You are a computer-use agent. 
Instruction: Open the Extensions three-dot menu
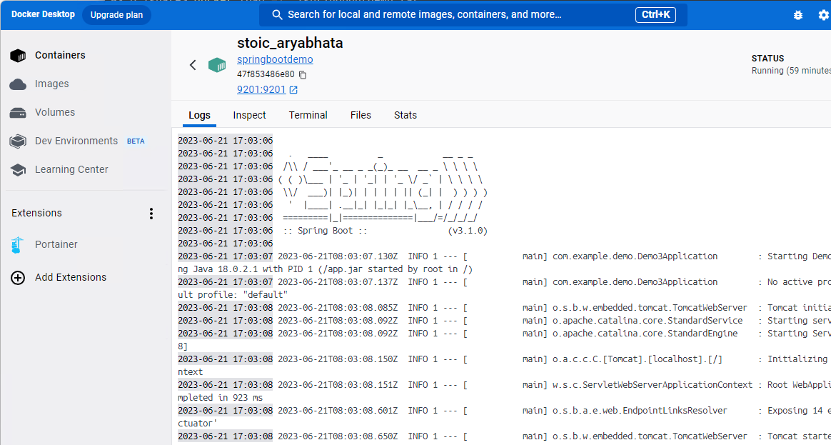point(151,214)
